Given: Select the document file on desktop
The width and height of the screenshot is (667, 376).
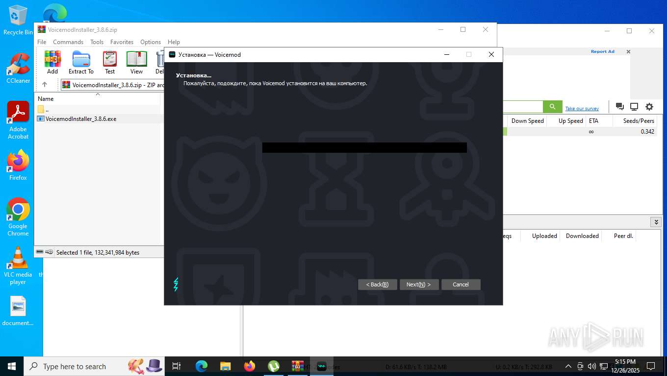Looking at the screenshot, I should (18, 311).
